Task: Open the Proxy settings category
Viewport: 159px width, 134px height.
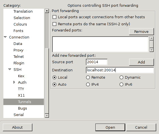Action: coord(19,50)
